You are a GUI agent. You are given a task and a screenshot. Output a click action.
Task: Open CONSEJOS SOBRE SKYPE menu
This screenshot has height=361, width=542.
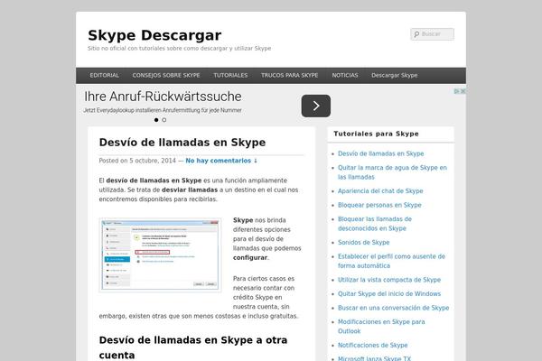point(166,75)
